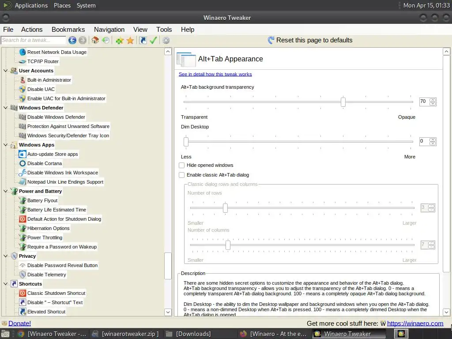Viewport: 452px width, 339px height.
Task: Click the Disable Telemetry shield icon
Action: pyautogui.click(x=23, y=275)
